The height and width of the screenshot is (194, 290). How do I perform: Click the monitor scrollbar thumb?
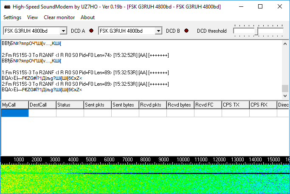[x=285, y=88]
